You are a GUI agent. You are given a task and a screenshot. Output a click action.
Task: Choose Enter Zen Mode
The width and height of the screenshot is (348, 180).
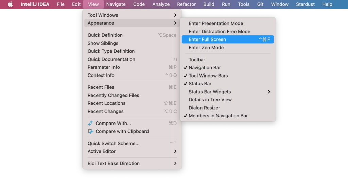tap(228, 48)
